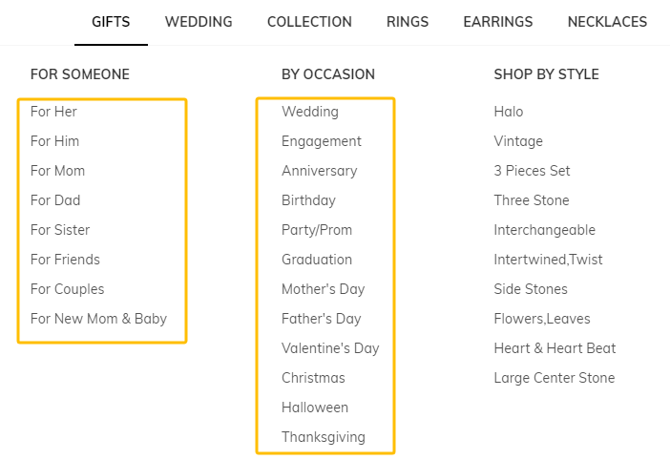Select the NECKLACES menu item
The image size is (670, 460).
607,22
